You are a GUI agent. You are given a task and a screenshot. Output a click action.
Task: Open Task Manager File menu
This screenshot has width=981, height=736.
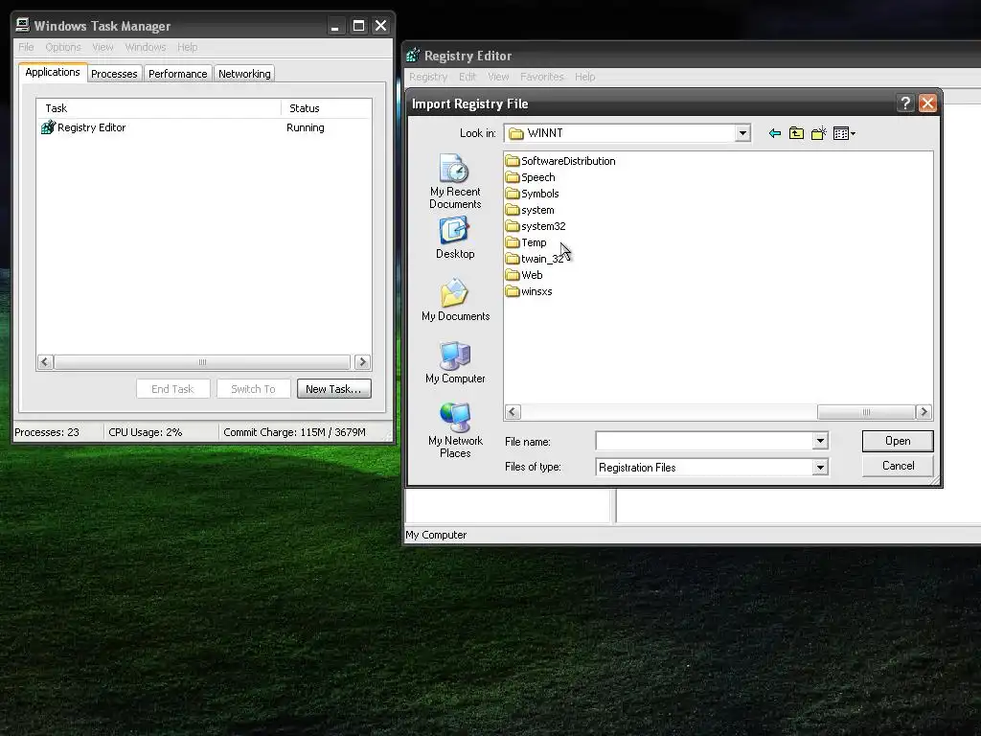pyautogui.click(x=26, y=47)
